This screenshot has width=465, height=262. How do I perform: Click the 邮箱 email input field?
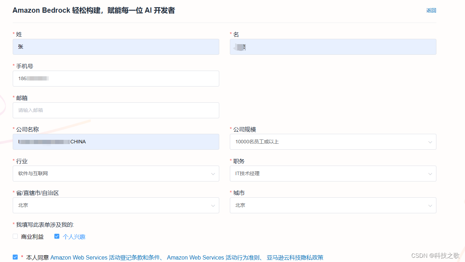tap(116, 110)
